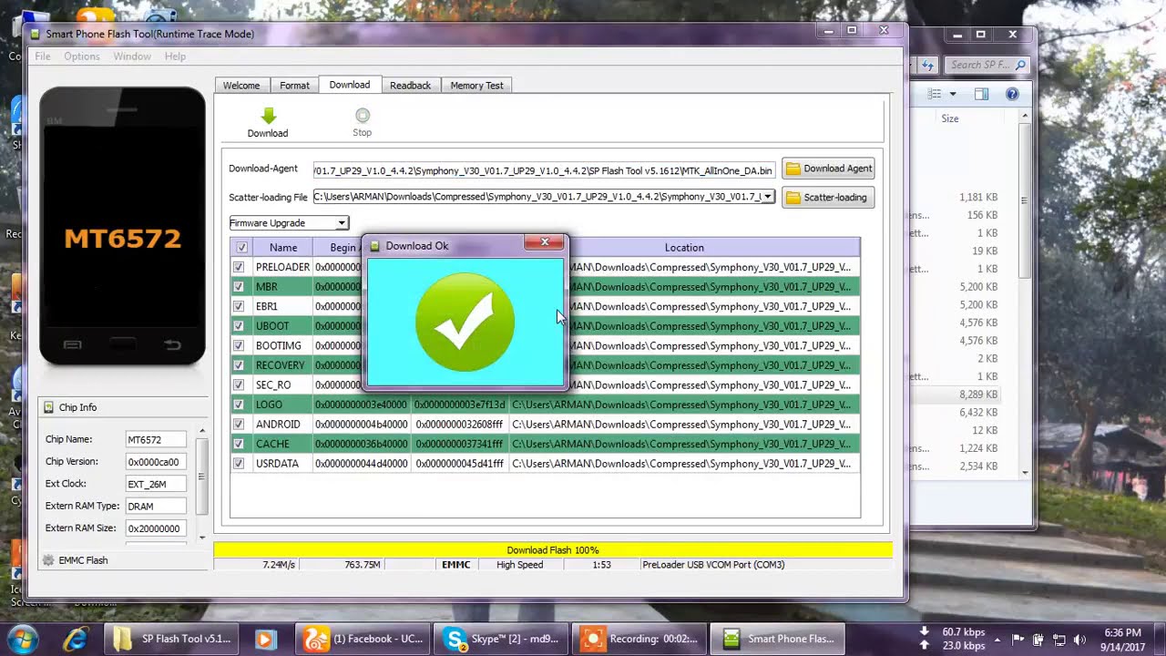Open the view options dropdown arrow in Explorer
Viewport: 1166px width, 656px height.
coord(953,94)
